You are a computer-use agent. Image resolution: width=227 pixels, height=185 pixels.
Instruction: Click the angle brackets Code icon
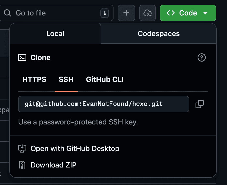coord(171,13)
